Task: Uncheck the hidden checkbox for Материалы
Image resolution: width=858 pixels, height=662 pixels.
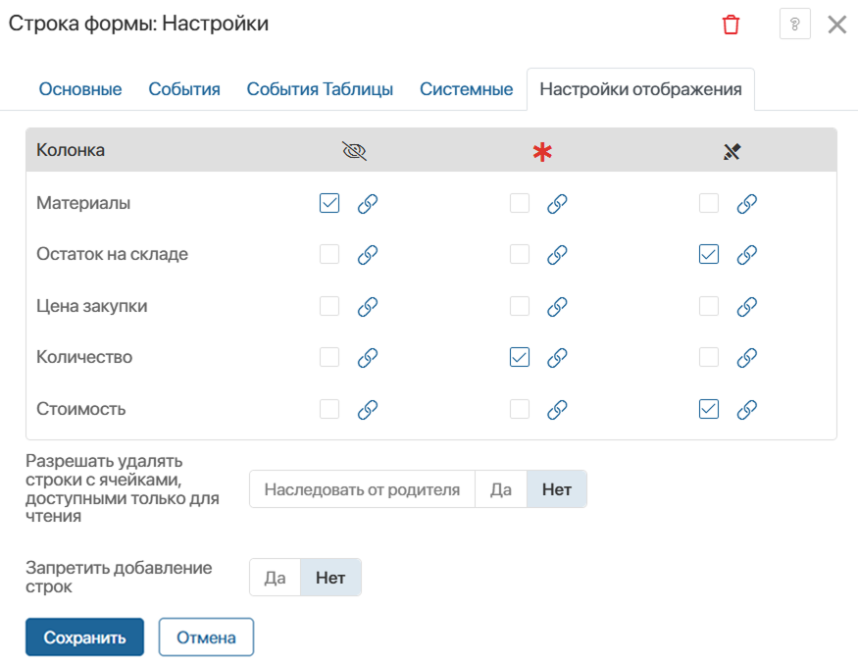Action: point(329,203)
